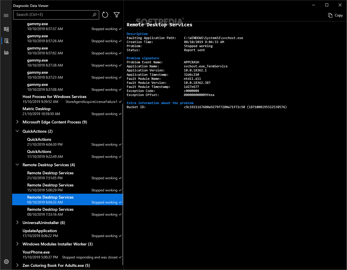Open Host Process for Windows Services report
Screen dimensions: 347x270
point(68,99)
